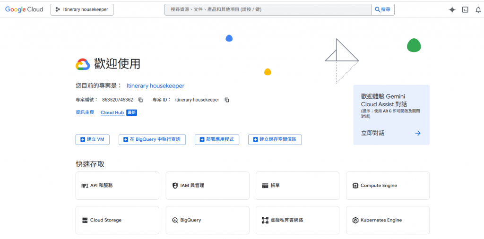484x239 pixels.
Task: Click the 建立儲存空間值區 button
Action: [275, 139]
